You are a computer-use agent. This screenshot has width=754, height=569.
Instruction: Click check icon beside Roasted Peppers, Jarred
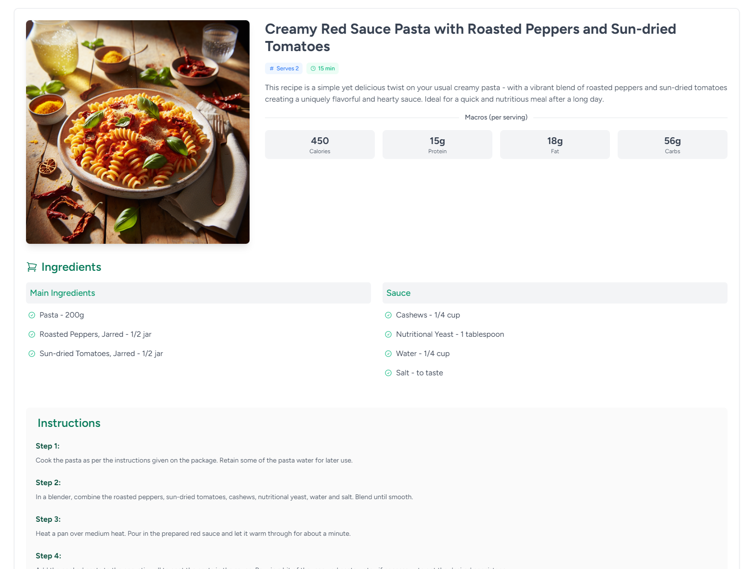coord(32,334)
